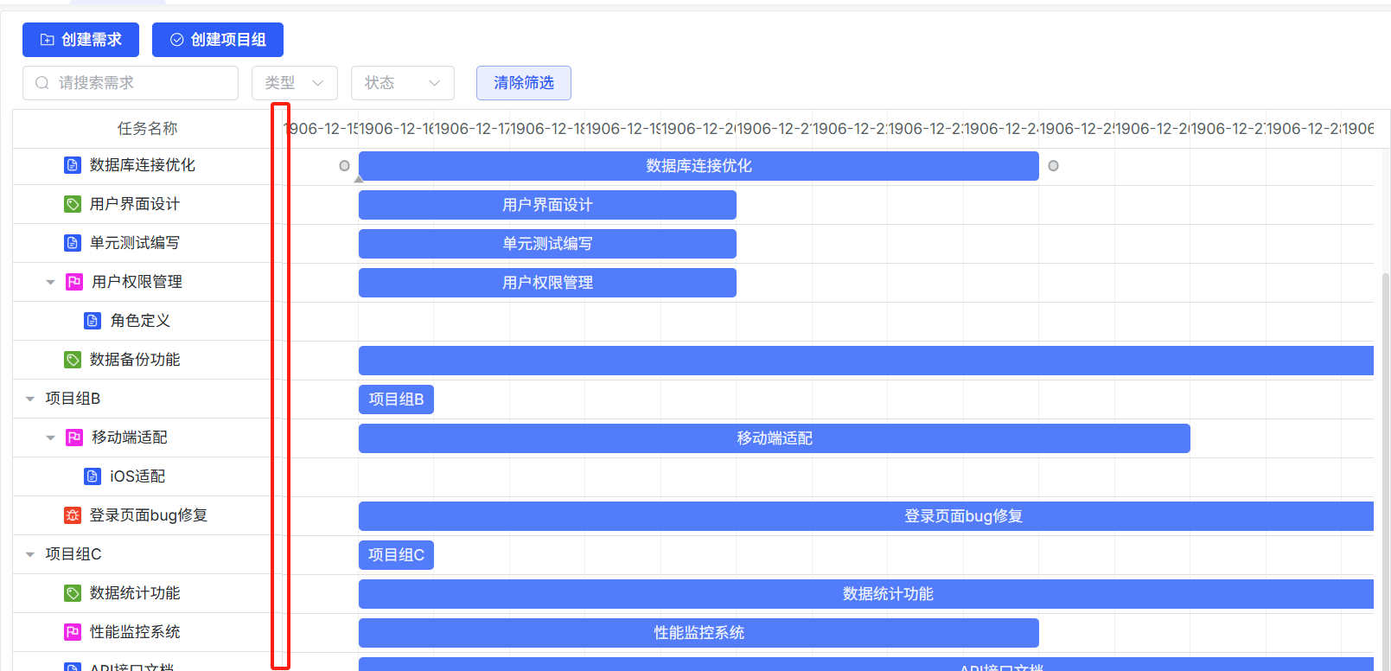Click the 数据统计功能 Gantt bar
1391x671 pixels.
pyautogui.click(x=866, y=594)
